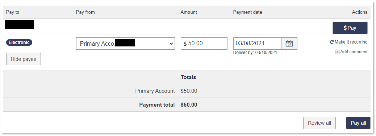Click the Amount field showing 50.00
Screen dimensions: 376x136
tap(204, 44)
